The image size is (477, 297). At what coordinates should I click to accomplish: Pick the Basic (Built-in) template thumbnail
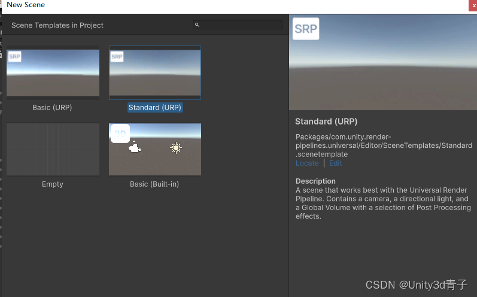(155, 149)
